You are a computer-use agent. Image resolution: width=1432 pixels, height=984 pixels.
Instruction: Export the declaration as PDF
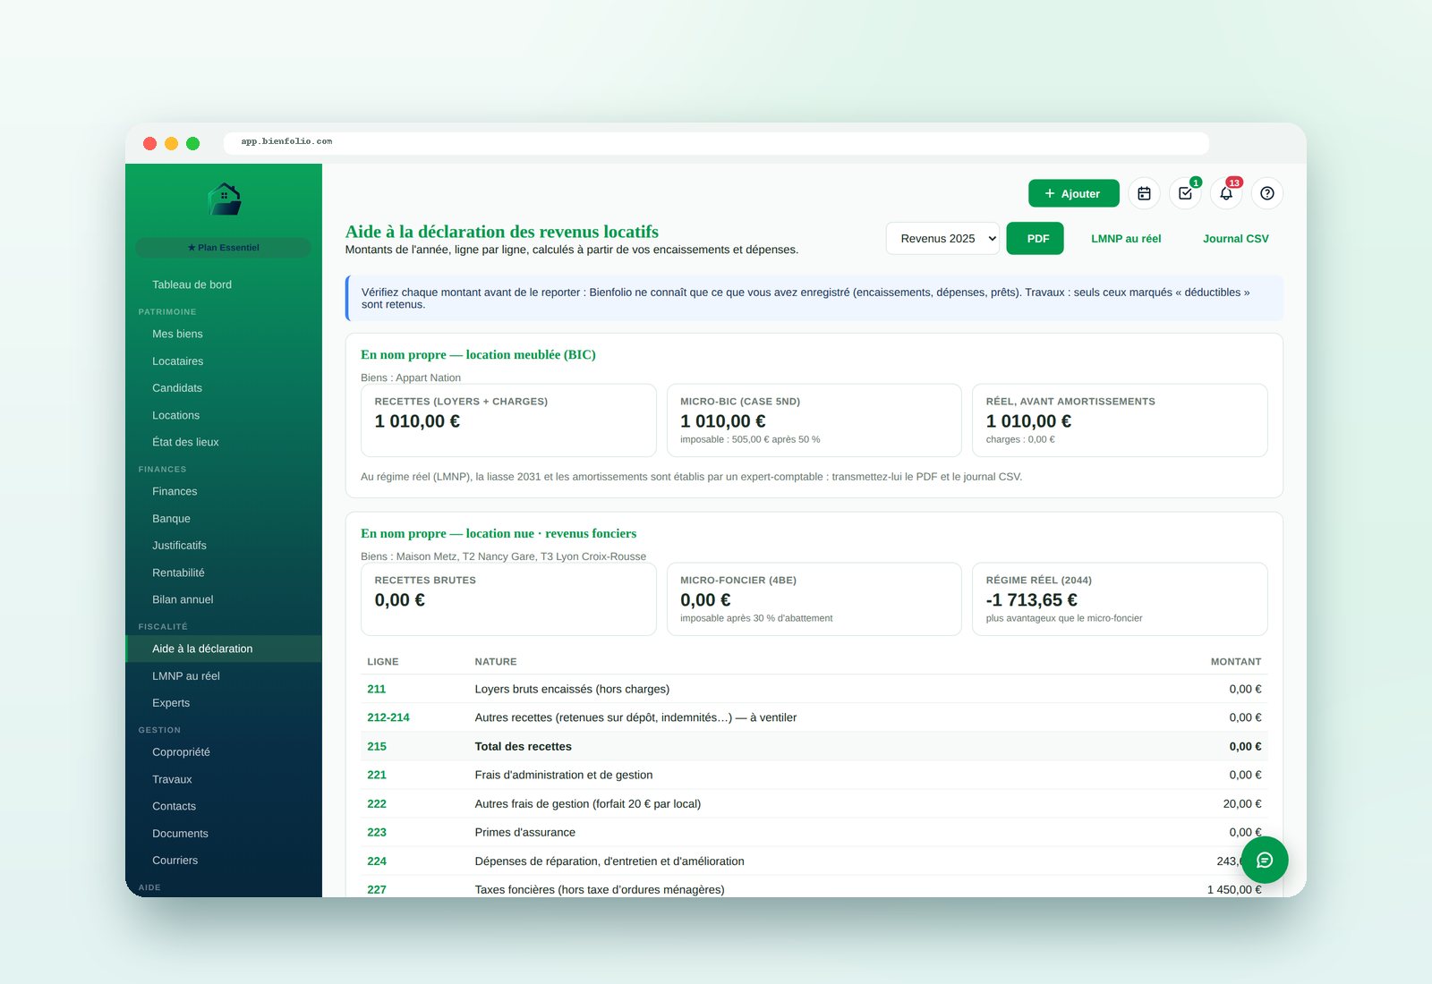(x=1036, y=238)
